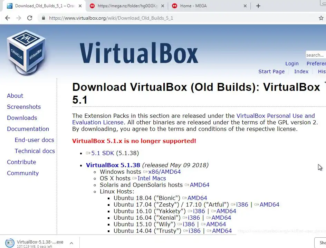Screen dimensions: 326x248
Task: Switch to the mega.nz folder tab
Action: click(127, 6)
